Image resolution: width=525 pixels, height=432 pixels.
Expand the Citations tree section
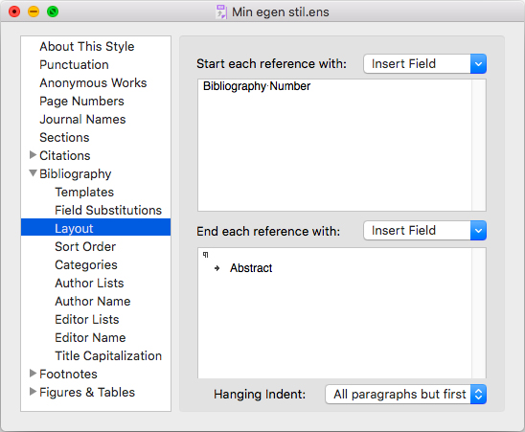point(33,155)
